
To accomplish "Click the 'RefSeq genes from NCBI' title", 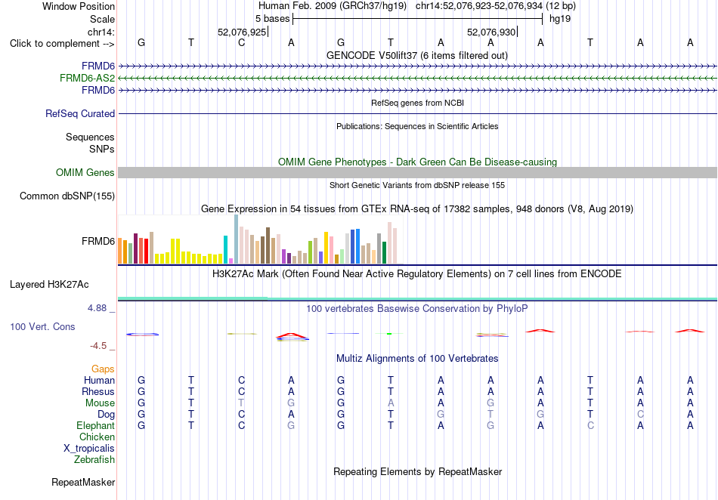I will pos(417,103).
